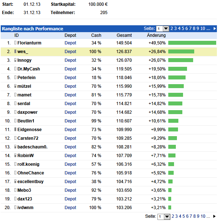Go to next page using bottom arrow

tap(215, 216)
